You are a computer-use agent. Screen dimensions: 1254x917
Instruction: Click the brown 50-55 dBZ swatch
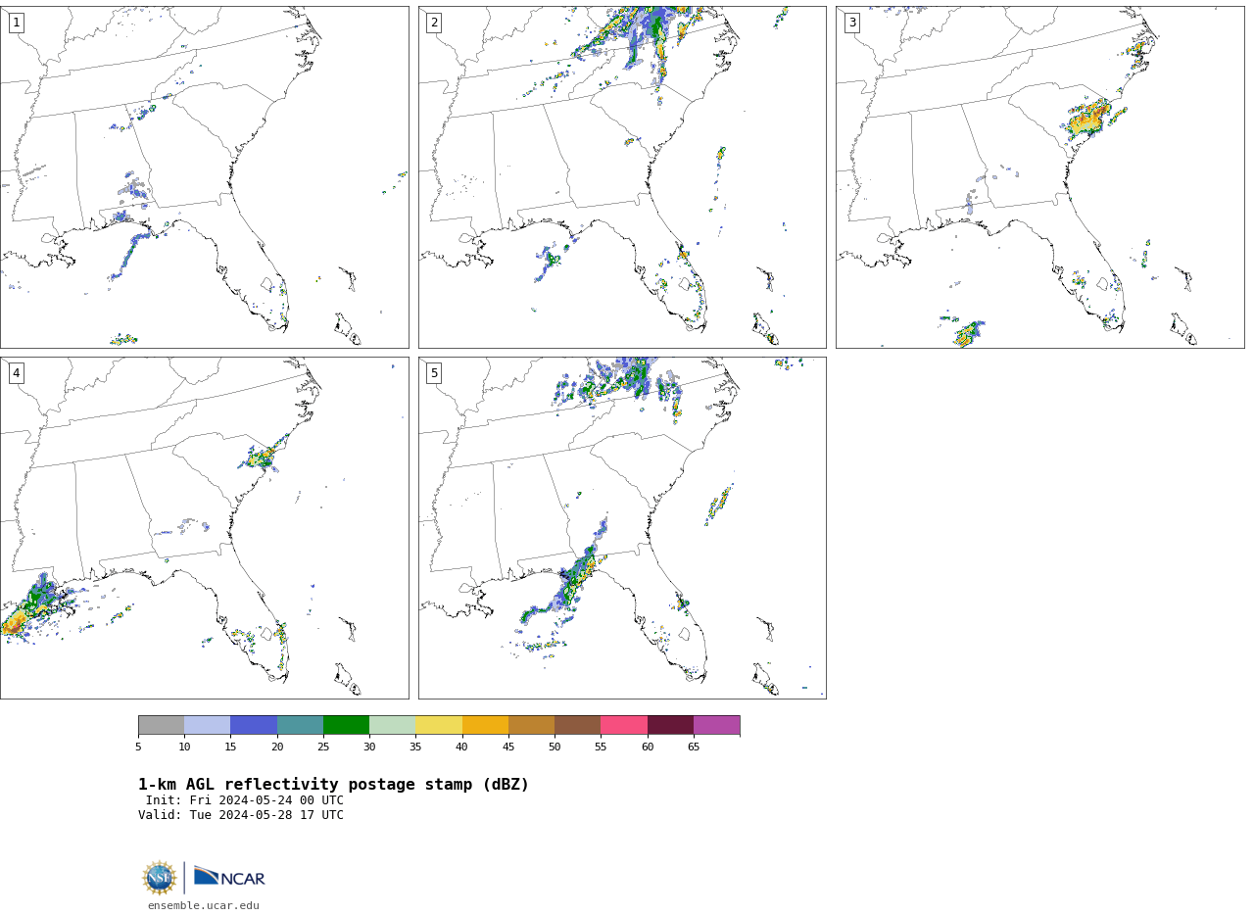[578, 725]
